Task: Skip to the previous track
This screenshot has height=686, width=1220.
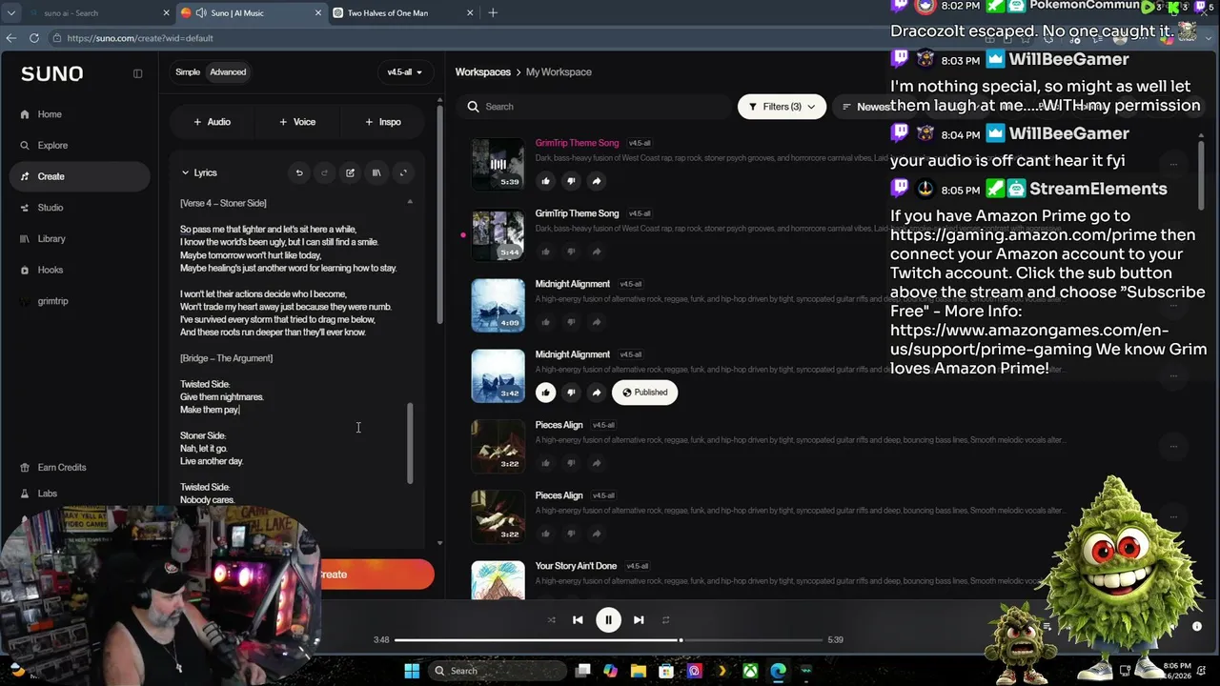Action: coord(578,619)
